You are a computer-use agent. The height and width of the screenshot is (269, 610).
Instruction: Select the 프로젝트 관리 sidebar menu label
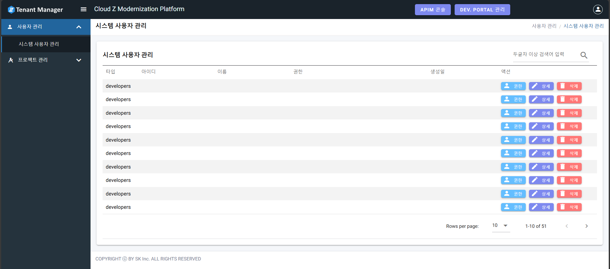point(33,60)
